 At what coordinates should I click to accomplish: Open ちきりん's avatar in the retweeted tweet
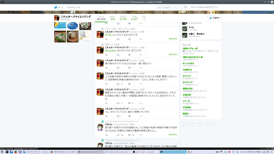tap(100, 127)
